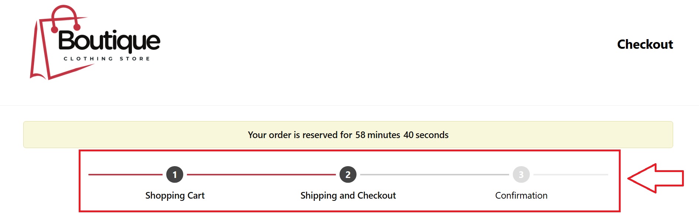Click the Confirmation step label

pyautogui.click(x=521, y=195)
